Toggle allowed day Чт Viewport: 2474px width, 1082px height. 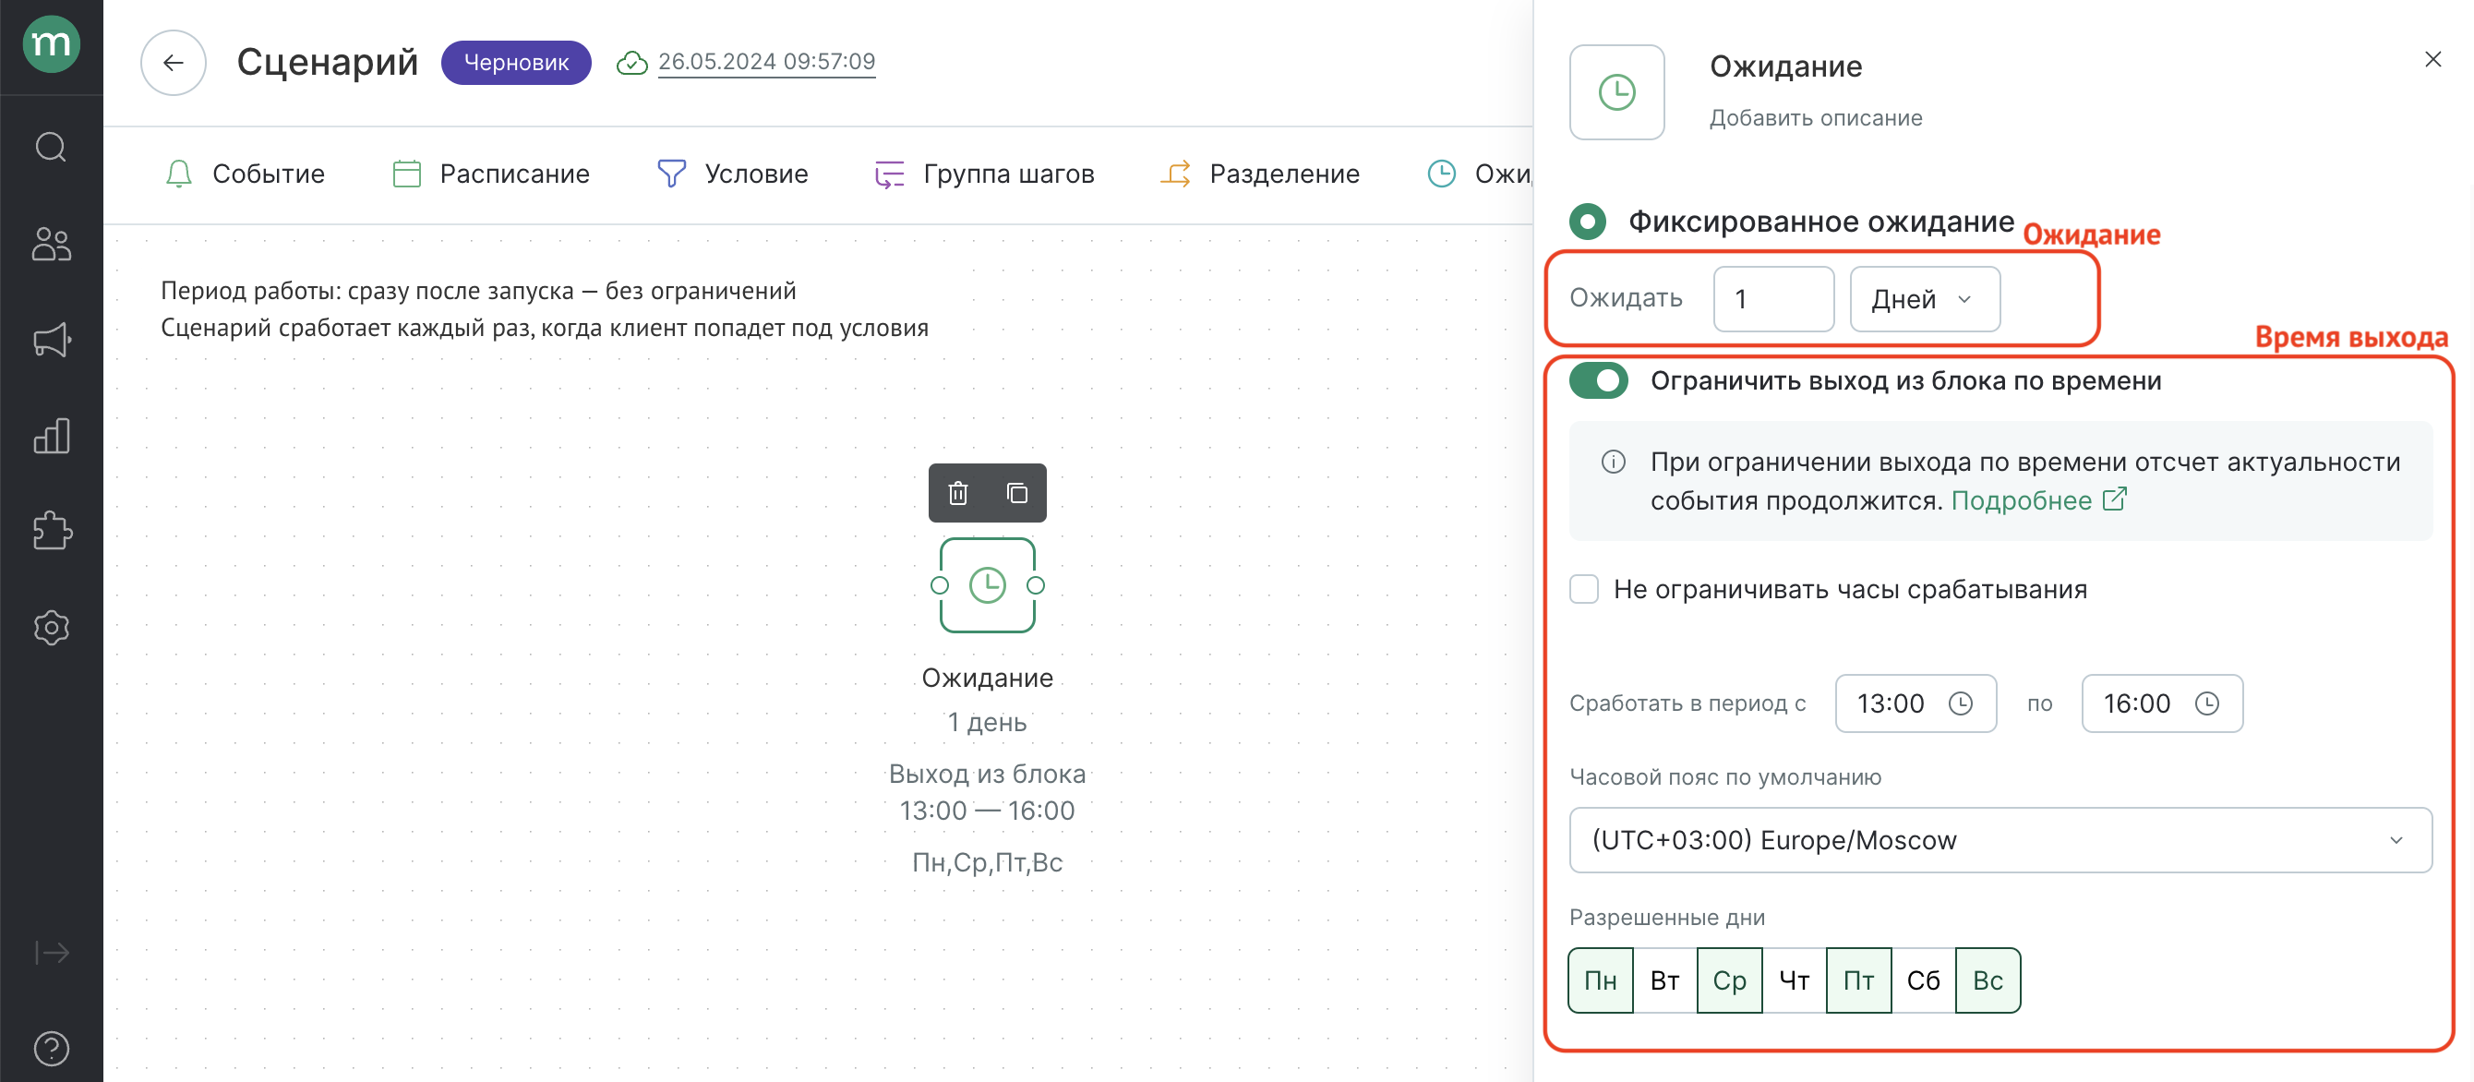[1794, 980]
